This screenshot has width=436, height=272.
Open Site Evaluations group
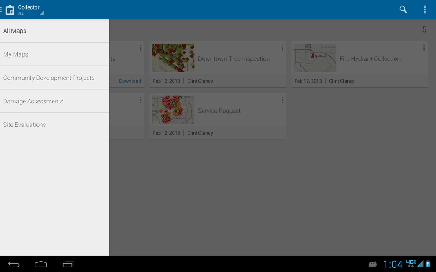54,125
